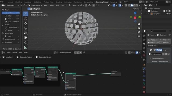Screen dimensions: 172x96
Task: Open Node menu in node editor
Action: click(26, 53)
